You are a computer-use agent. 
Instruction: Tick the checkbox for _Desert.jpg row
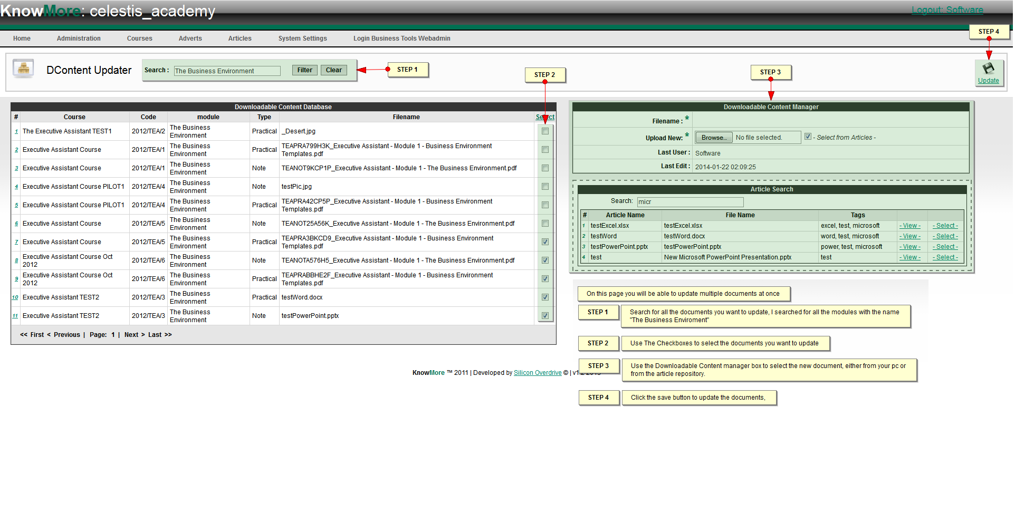[545, 131]
